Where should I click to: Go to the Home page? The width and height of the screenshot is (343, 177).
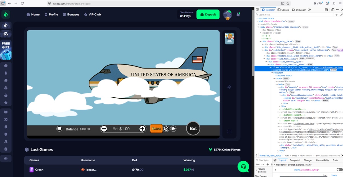(33, 15)
